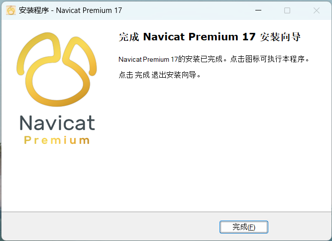Click the horizontal separator above the footer
Image resolution: width=332 pixels, height=241 pixels.
point(166,212)
